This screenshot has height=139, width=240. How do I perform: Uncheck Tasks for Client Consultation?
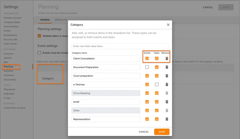pos(157,59)
